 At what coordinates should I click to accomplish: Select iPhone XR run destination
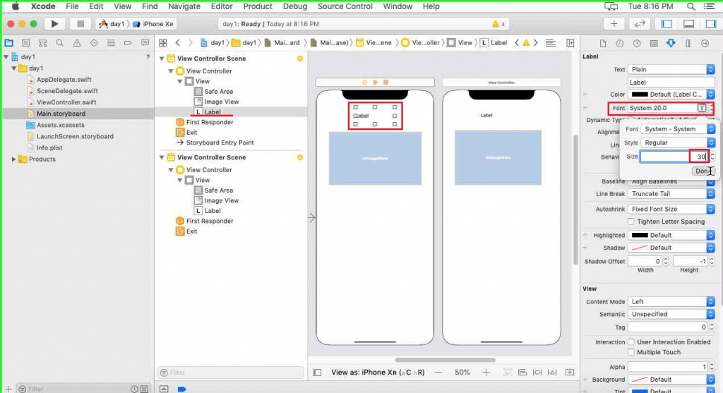pyautogui.click(x=153, y=24)
